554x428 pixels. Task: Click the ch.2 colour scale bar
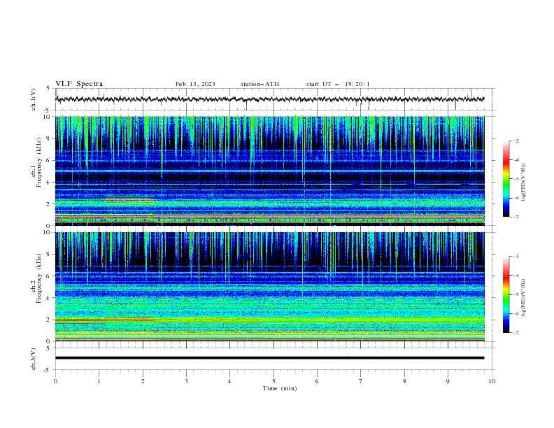[x=506, y=294]
